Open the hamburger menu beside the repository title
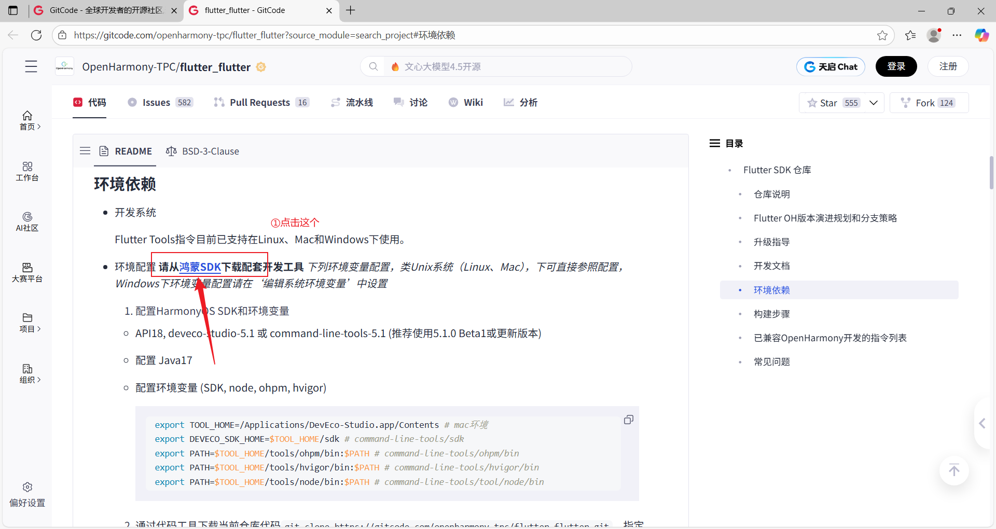This screenshot has height=529, width=996. 31,66
